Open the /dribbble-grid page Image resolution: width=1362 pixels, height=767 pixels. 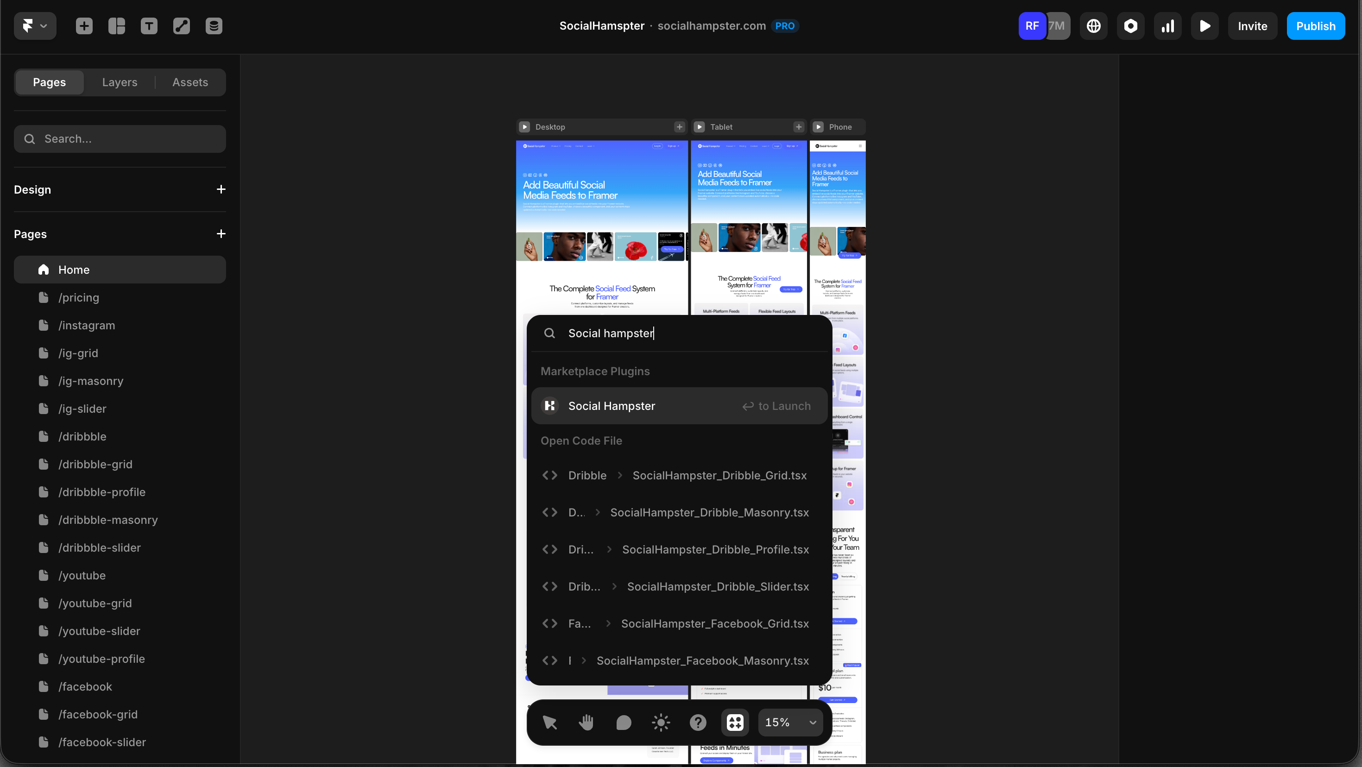(x=120, y=464)
